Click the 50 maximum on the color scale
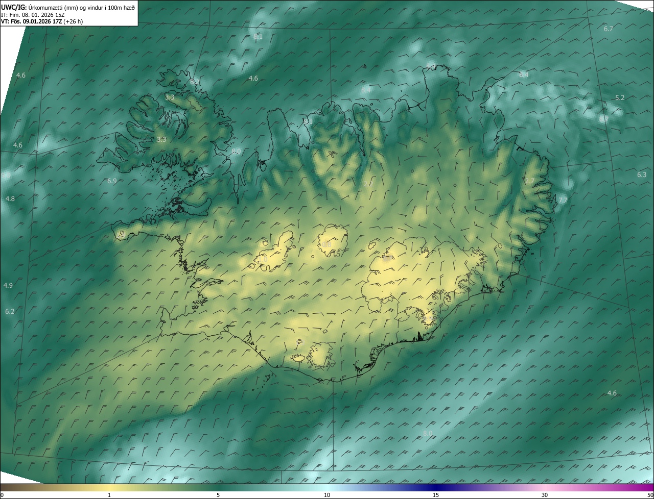Screen dimensions: 654x499 point(649,495)
